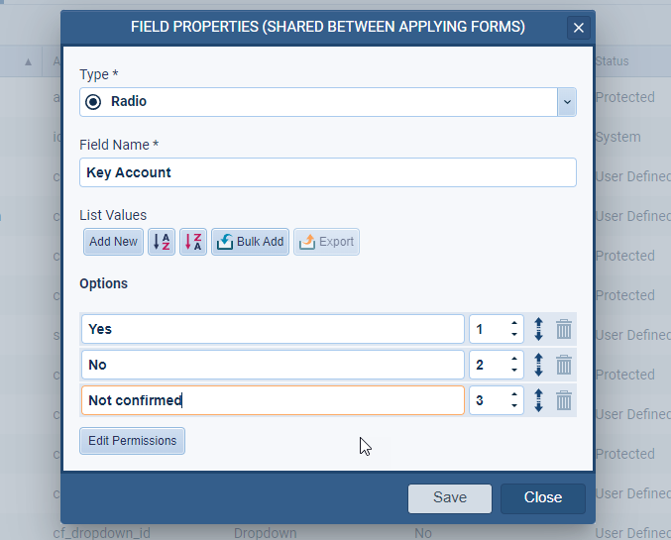This screenshot has width=671, height=540.
Task: Decrease the order number of No
Action: click(x=514, y=371)
